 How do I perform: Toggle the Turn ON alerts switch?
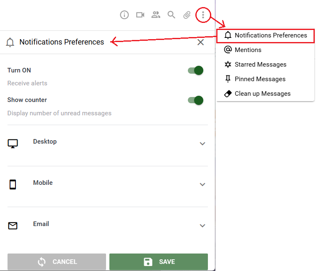coord(195,70)
